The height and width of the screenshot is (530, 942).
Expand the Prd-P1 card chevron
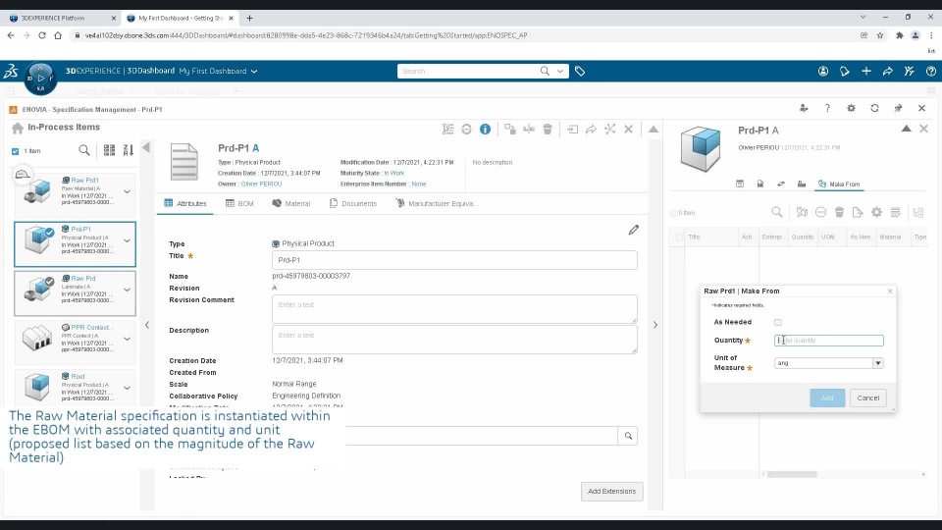[127, 241]
